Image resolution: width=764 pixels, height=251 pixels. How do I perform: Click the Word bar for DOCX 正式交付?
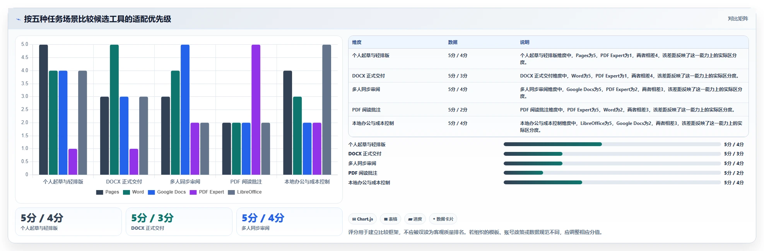(114, 109)
